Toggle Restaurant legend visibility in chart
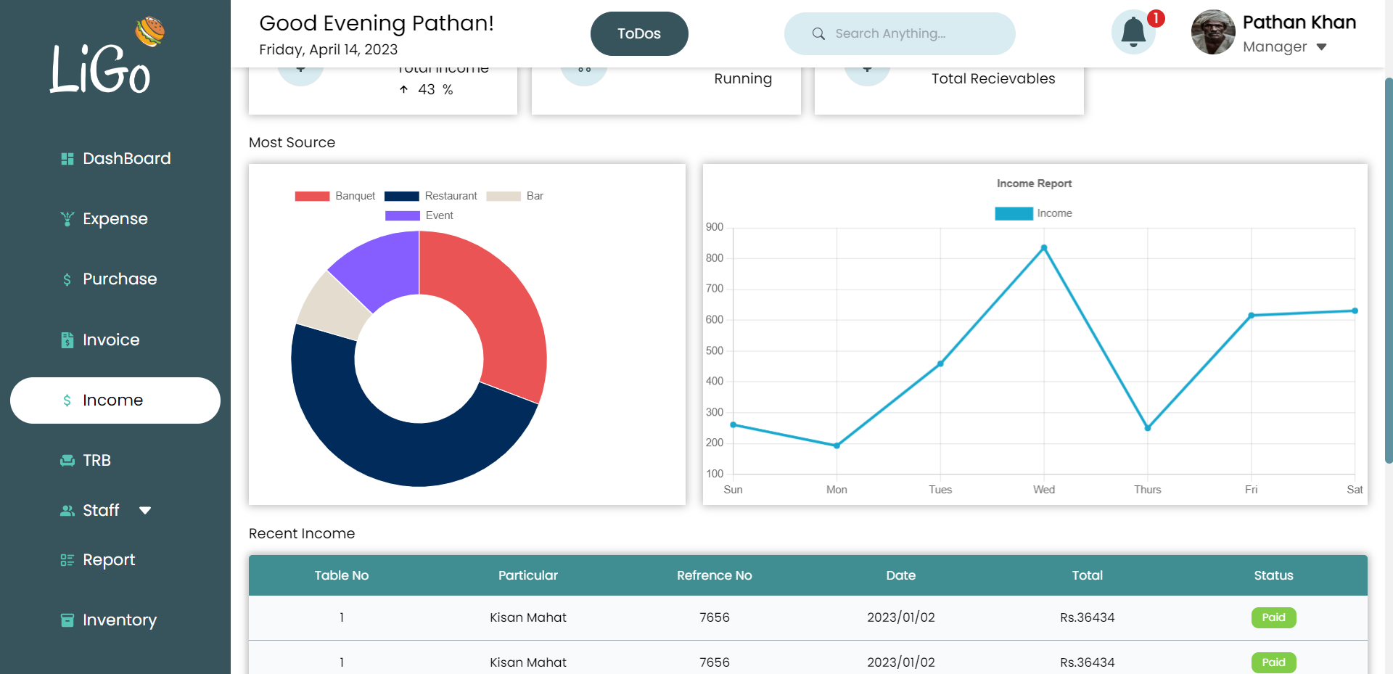The width and height of the screenshot is (1393, 674). 430,196
